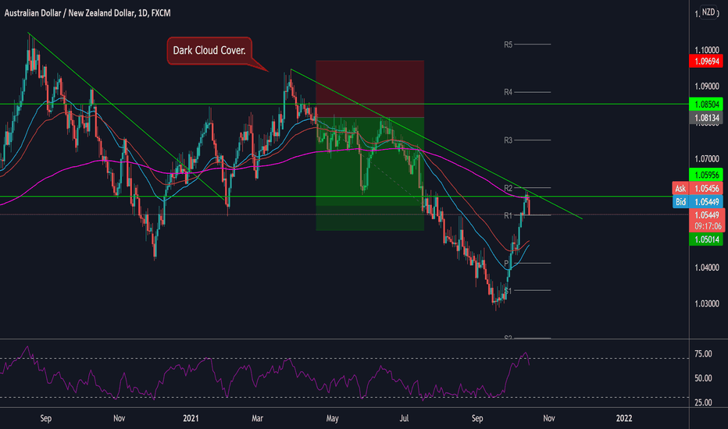Click the P pivot point label
The height and width of the screenshot is (429, 728).
[506, 264]
